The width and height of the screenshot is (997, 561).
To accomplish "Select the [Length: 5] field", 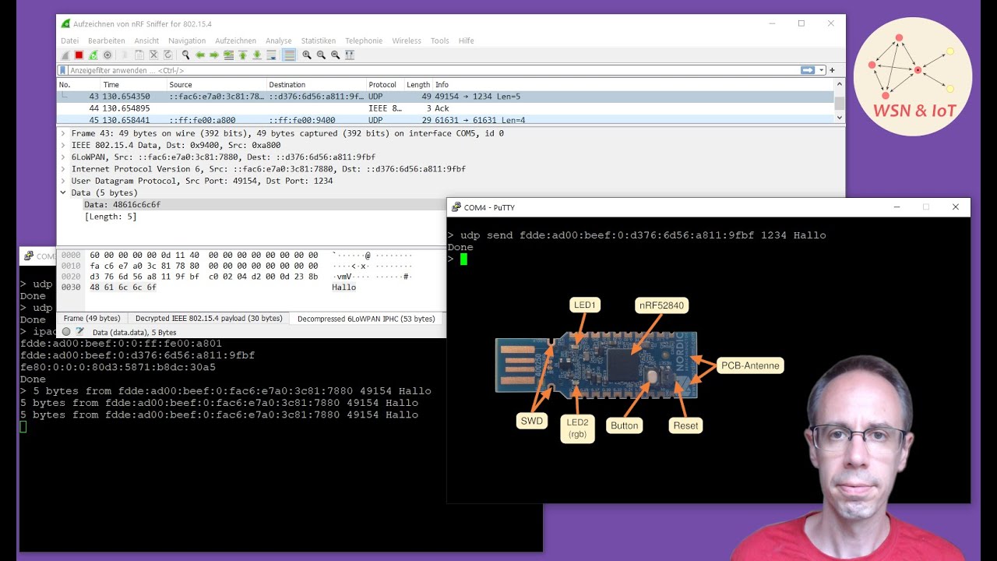I will pyautogui.click(x=111, y=217).
